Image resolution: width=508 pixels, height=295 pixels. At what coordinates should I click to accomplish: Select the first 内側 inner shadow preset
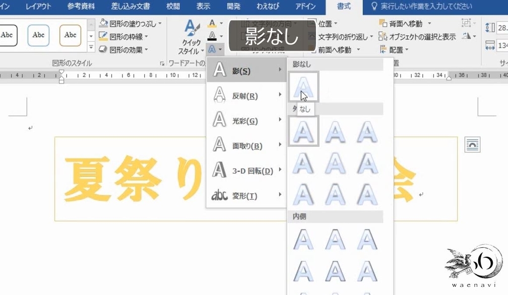304,239
